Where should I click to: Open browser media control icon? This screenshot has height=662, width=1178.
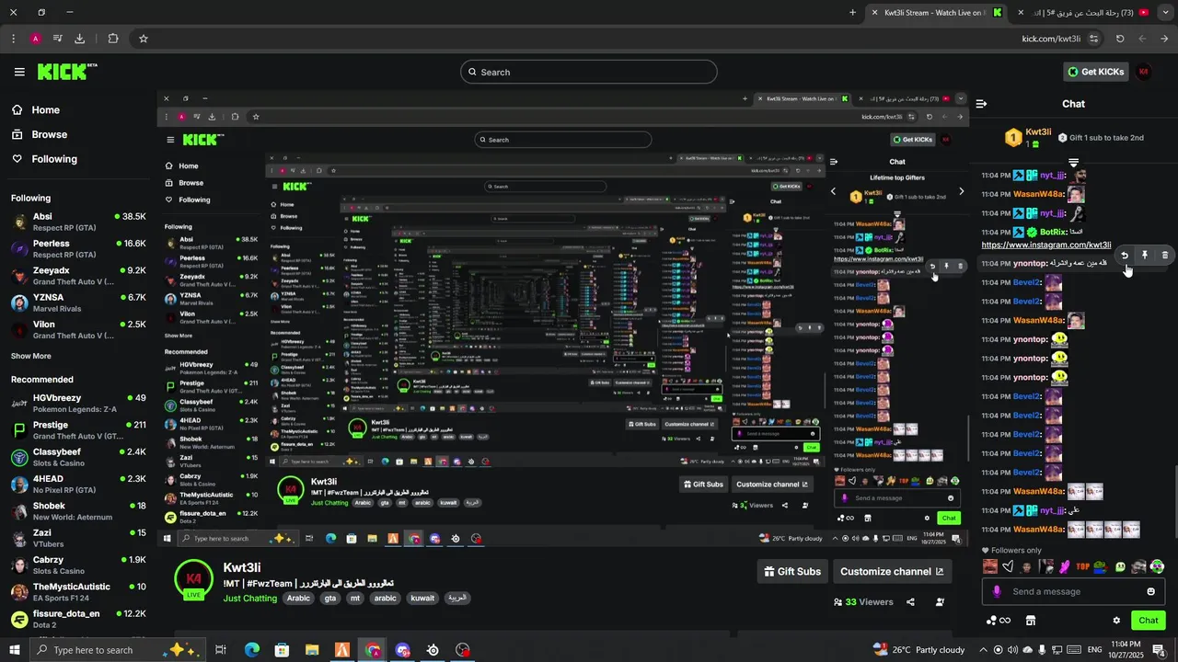(57, 39)
